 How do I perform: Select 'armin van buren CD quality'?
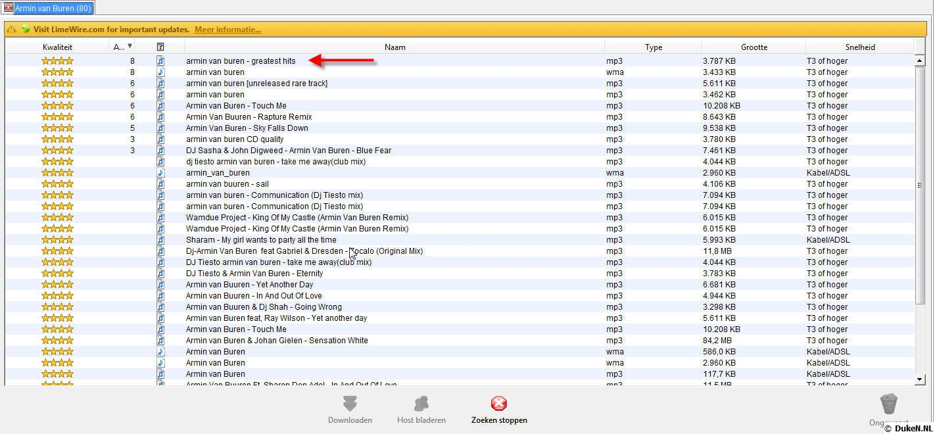pos(235,139)
